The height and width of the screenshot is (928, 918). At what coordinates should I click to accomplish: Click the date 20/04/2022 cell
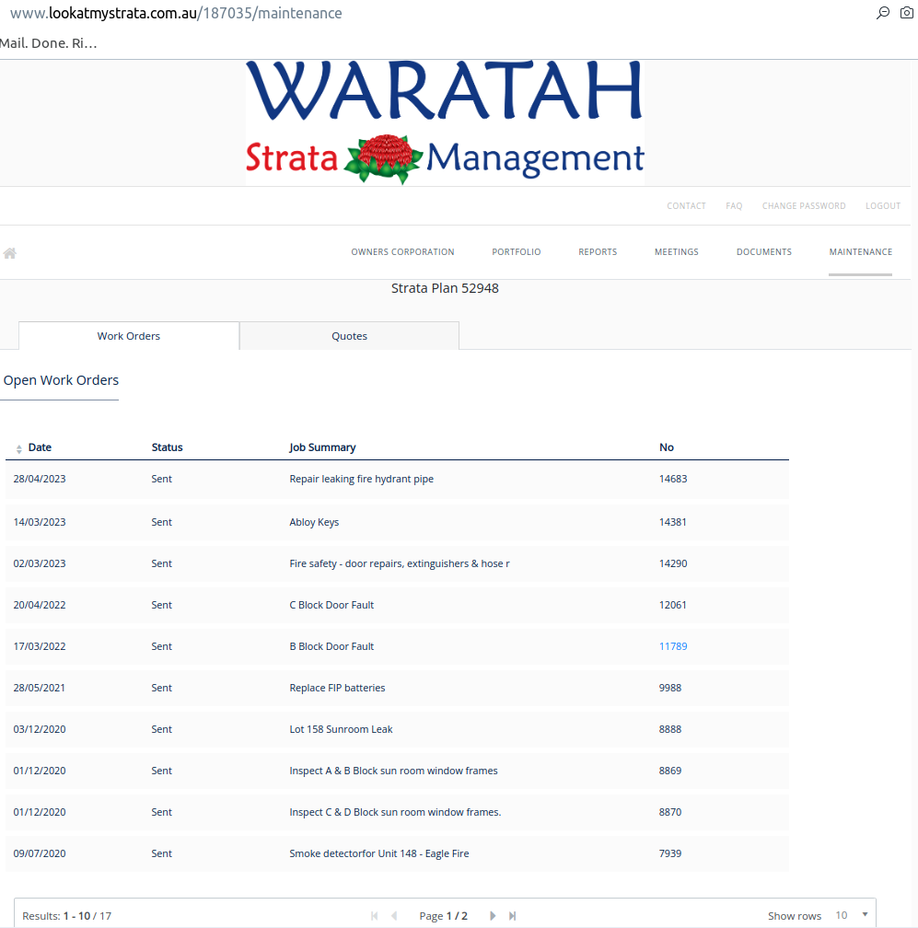tap(39, 605)
